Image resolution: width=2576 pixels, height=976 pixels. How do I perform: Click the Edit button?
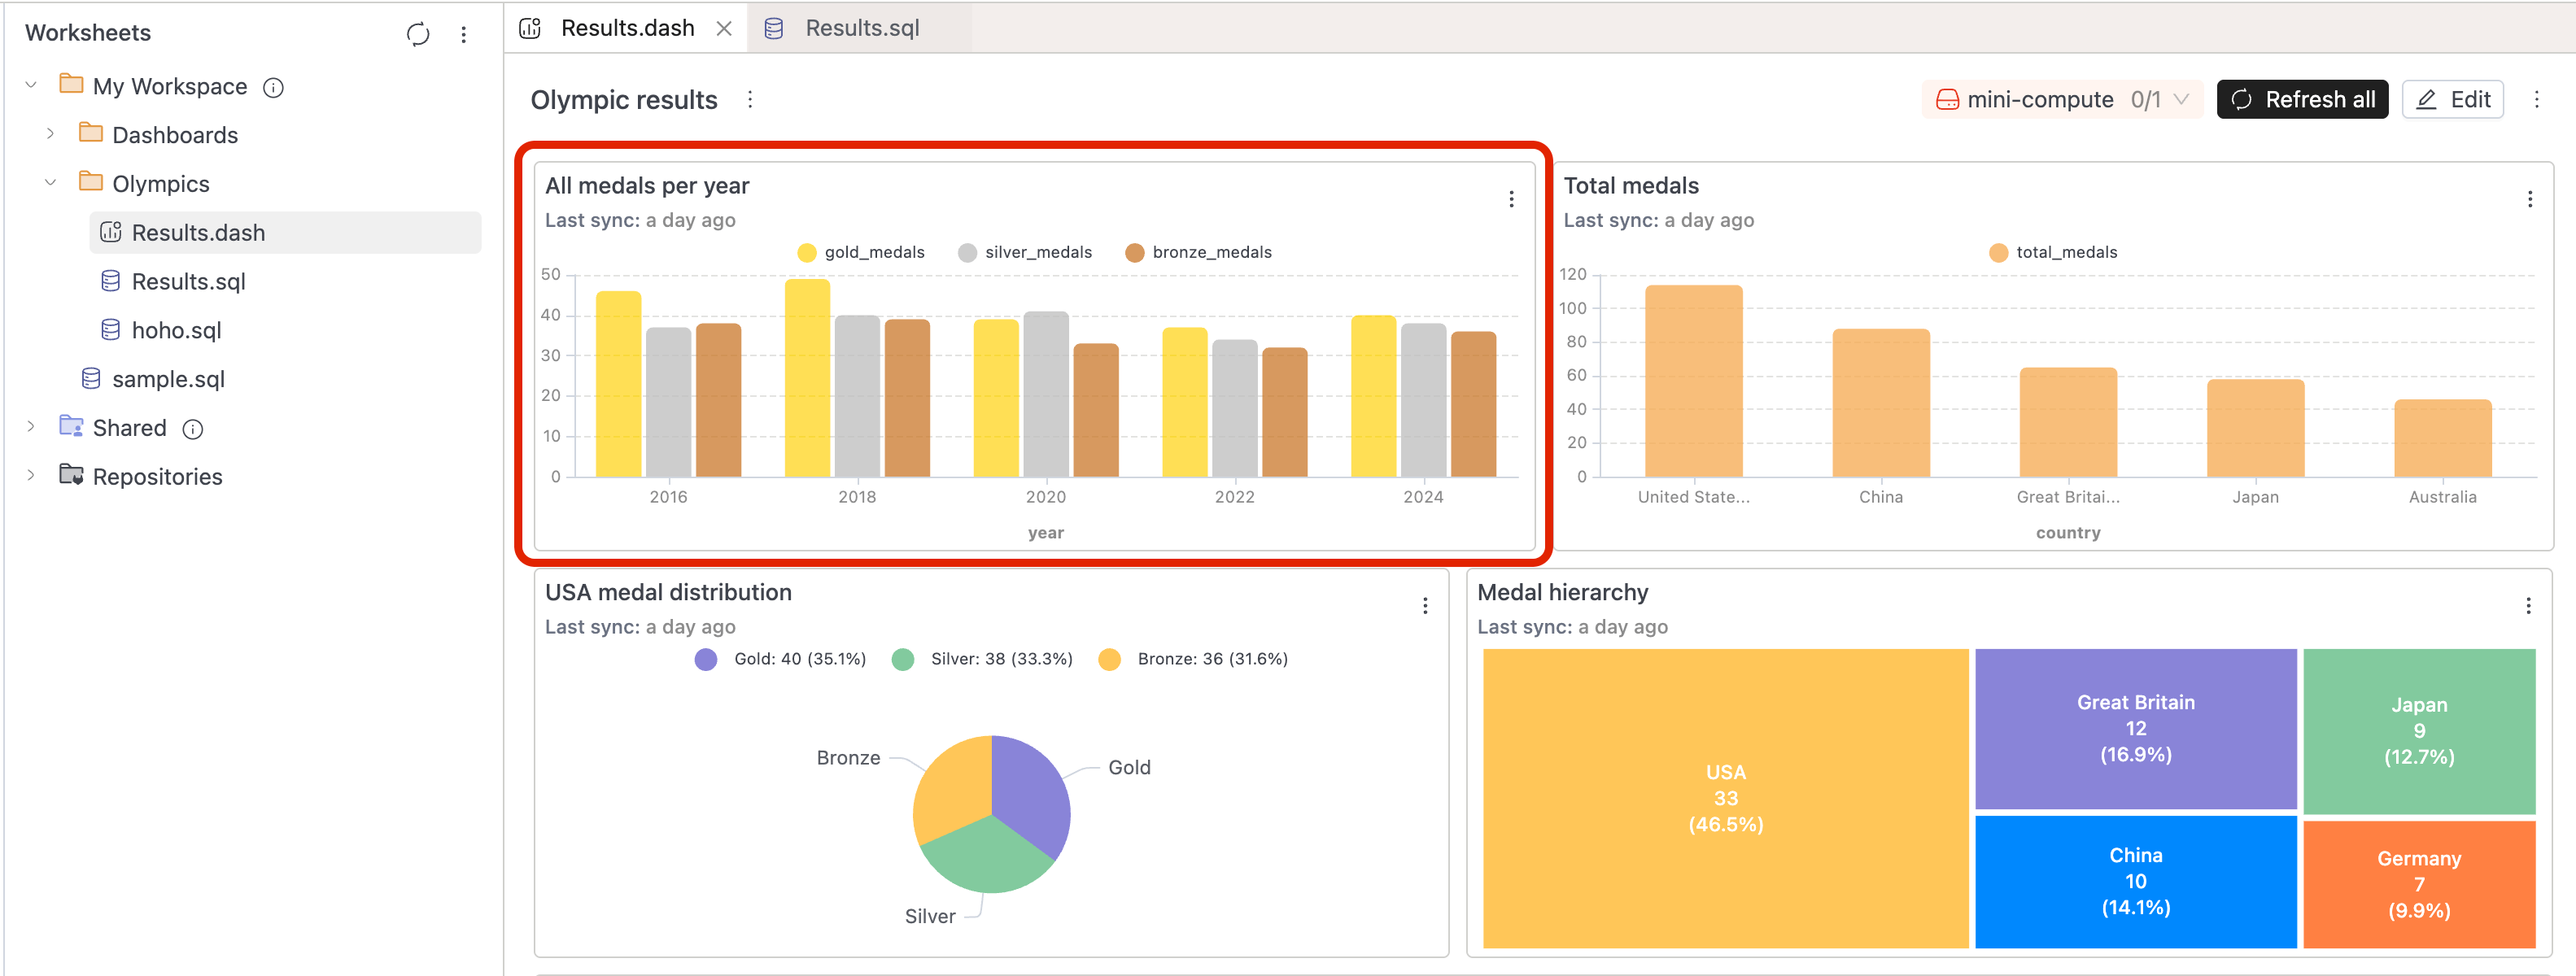2452,99
